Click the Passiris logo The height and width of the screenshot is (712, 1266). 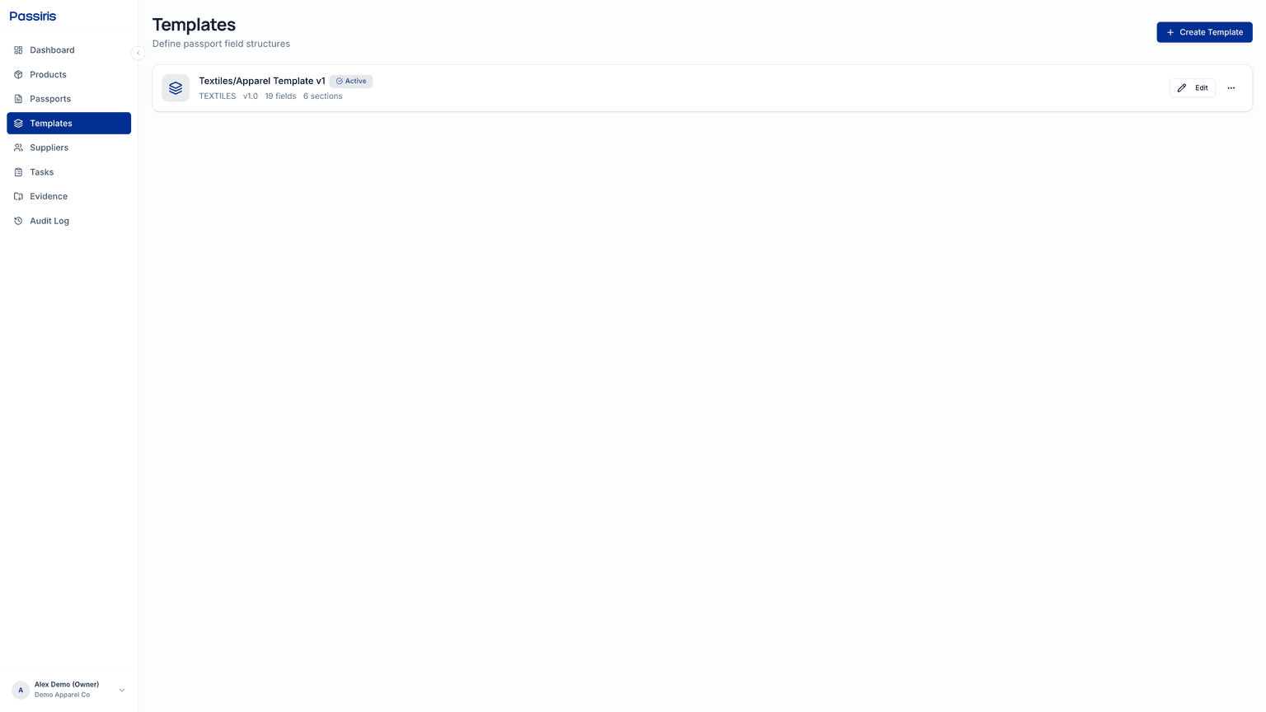pos(32,16)
